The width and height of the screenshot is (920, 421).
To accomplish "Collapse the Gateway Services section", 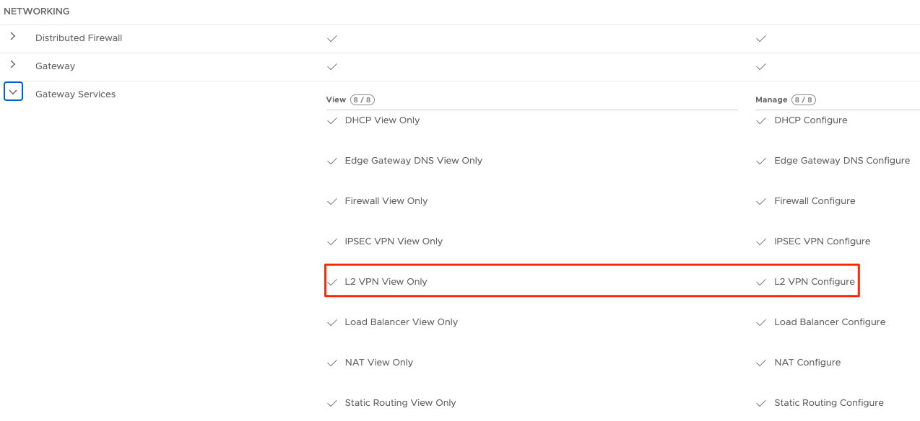I will pos(14,92).
